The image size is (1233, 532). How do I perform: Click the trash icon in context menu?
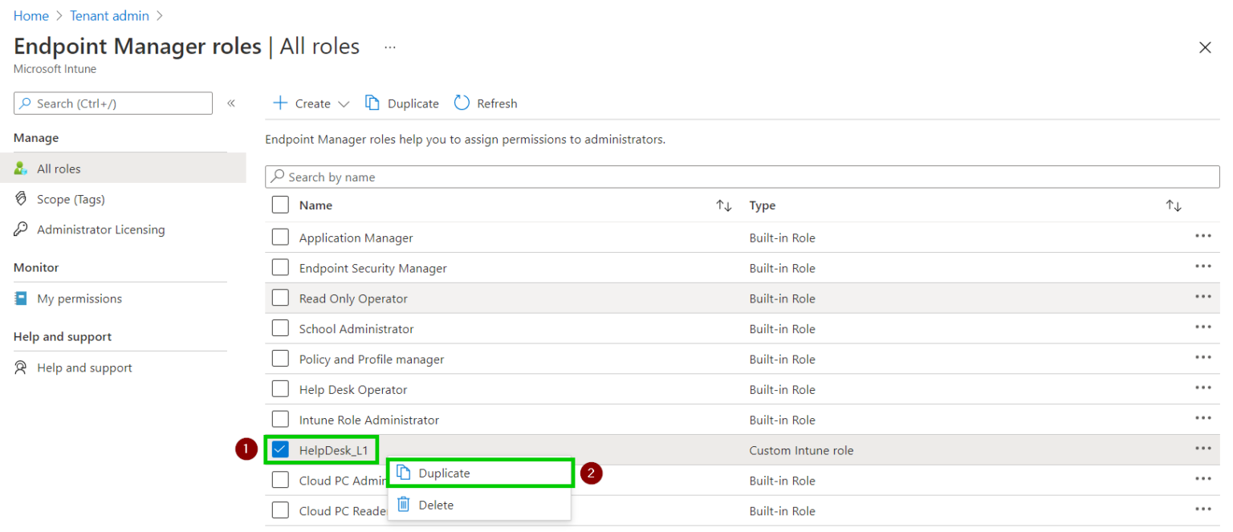(x=404, y=504)
